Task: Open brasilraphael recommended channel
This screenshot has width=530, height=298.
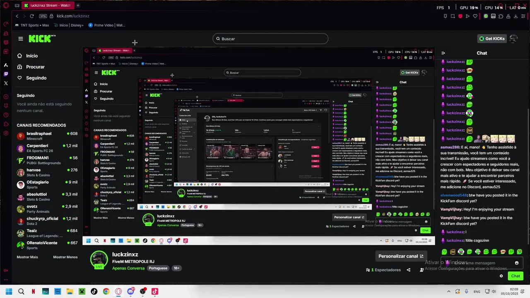Action: point(47,136)
